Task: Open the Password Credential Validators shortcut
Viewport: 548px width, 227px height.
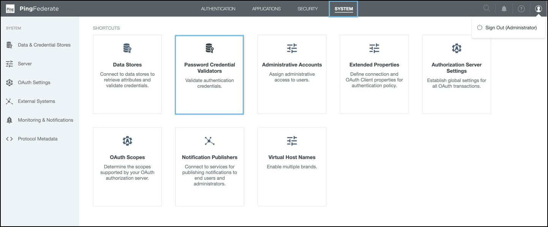Action: tap(209, 74)
